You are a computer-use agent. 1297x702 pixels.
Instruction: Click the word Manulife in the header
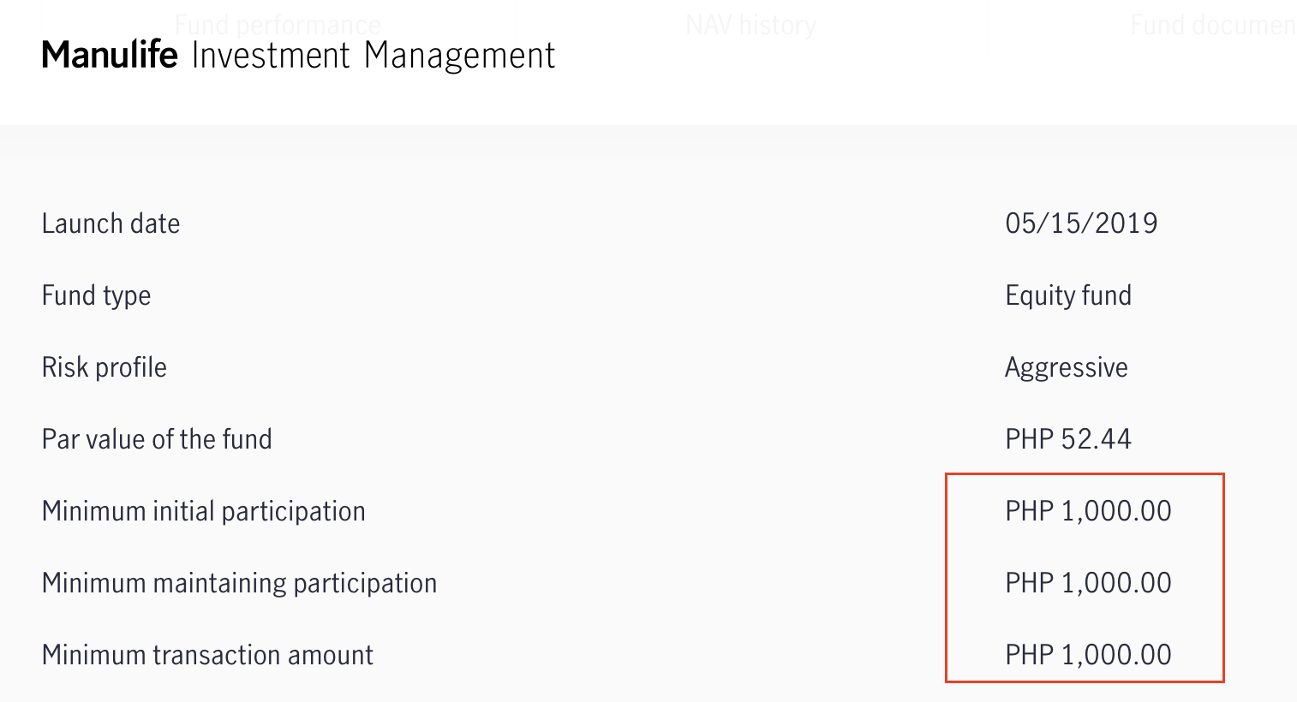pyautogui.click(x=110, y=56)
